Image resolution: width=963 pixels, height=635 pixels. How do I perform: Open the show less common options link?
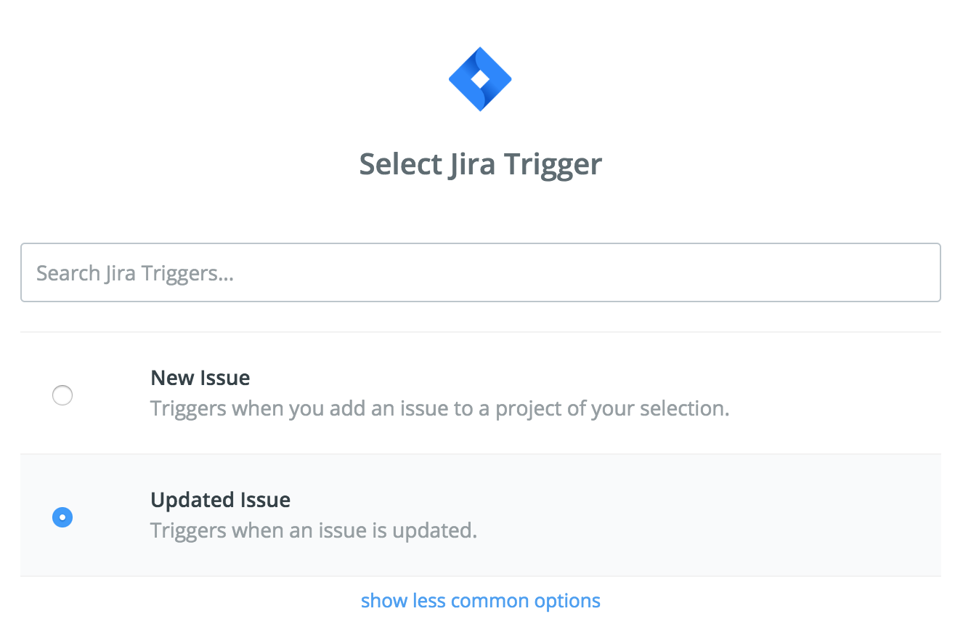coord(481,601)
